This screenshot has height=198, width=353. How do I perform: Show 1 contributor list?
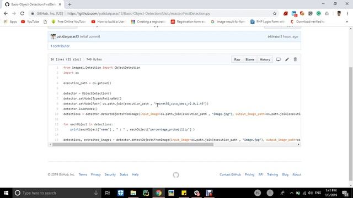pos(60,46)
